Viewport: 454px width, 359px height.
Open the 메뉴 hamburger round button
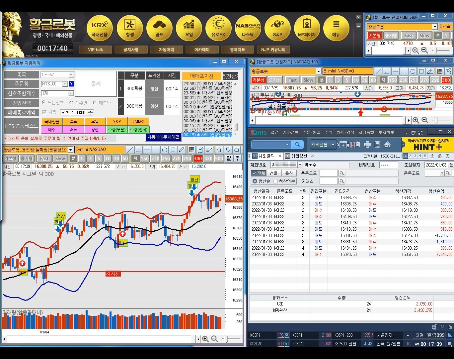336,28
